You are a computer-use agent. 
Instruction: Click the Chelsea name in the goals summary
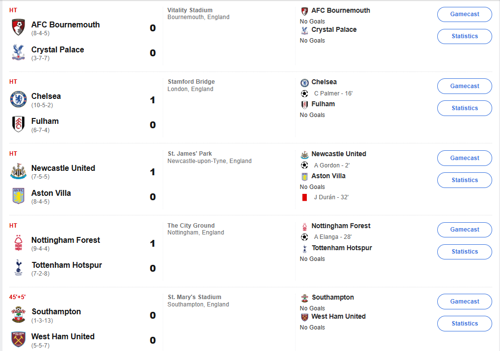pyautogui.click(x=324, y=82)
